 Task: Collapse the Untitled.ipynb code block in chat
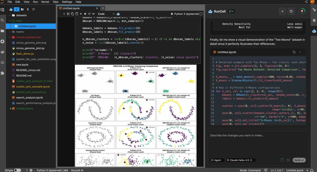pyautogui.click(x=300, y=52)
